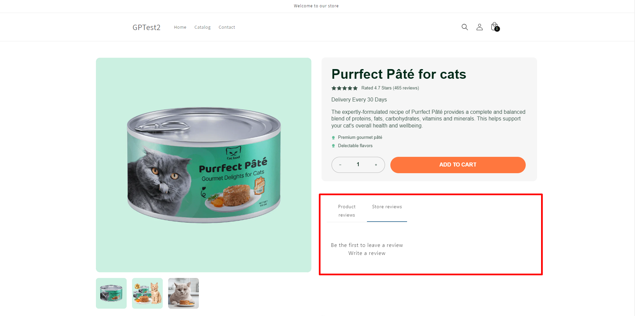Image resolution: width=635 pixels, height=316 pixels.
Task: Click the main Purrfect Pâté product image
Action: pos(204,165)
